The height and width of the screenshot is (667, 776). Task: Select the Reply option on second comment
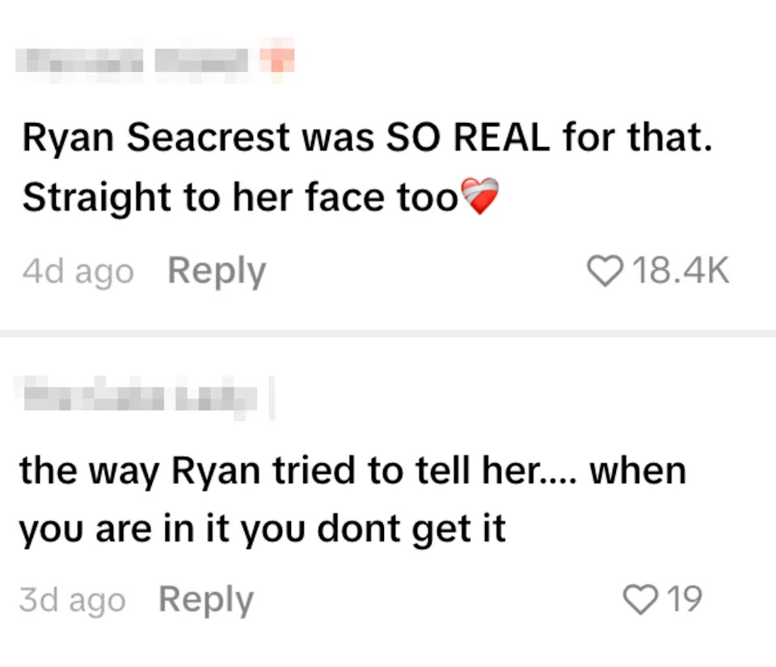click(205, 599)
